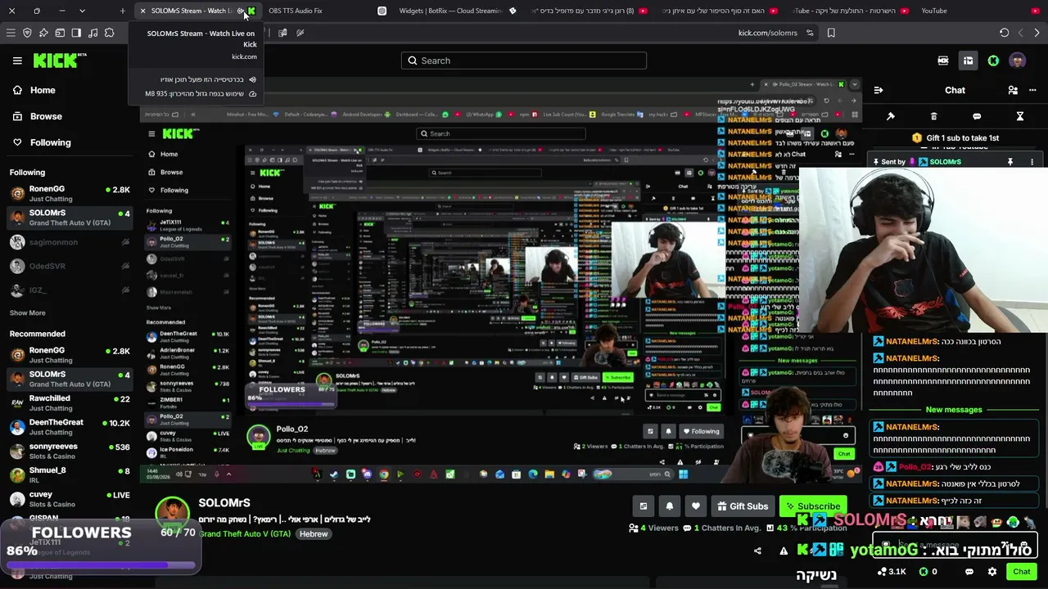This screenshot has height=589, width=1048.
Task: Open the SOLOMrS streamer avatar below video
Action: pos(172,515)
